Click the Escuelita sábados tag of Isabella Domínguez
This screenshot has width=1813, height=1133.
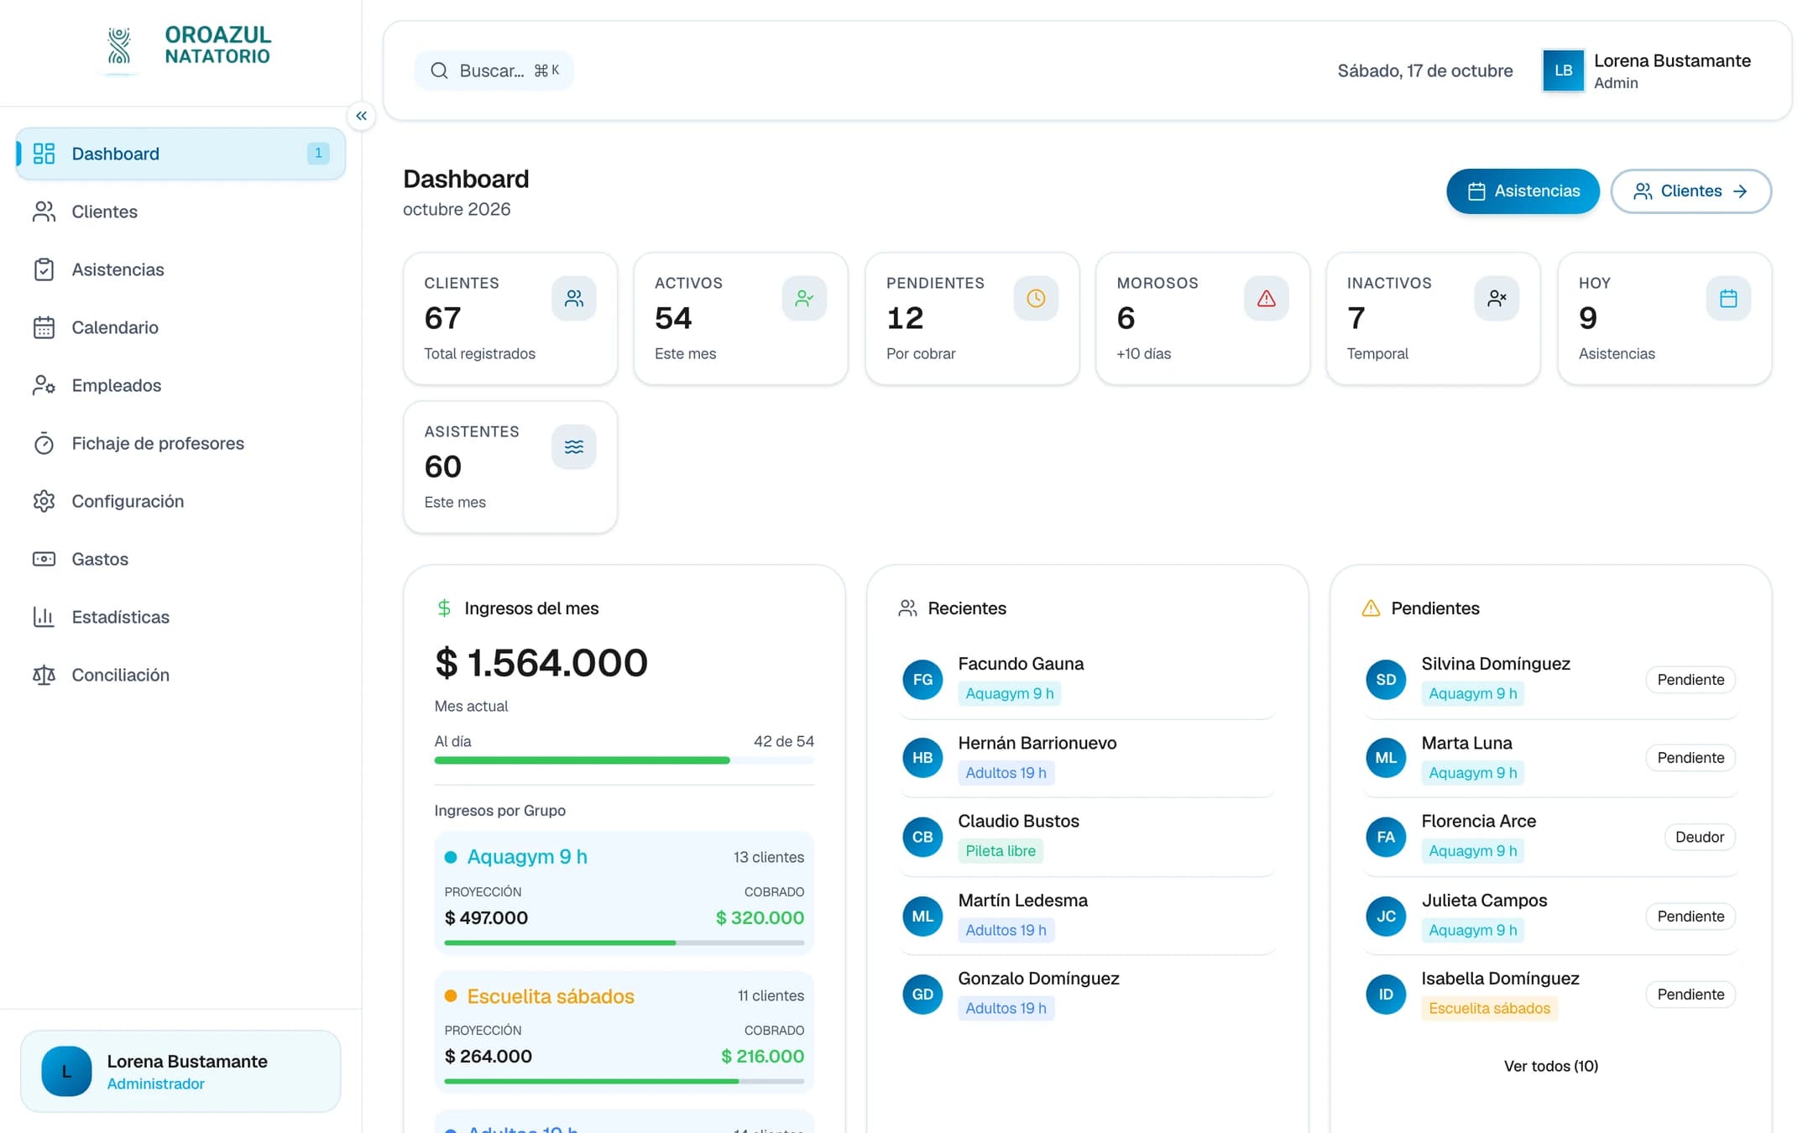(1489, 1008)
